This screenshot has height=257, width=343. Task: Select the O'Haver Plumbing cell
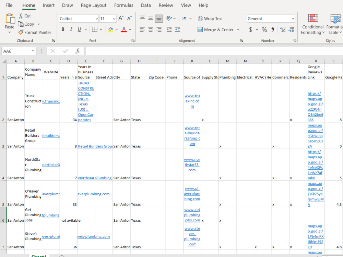click(33, 194)
